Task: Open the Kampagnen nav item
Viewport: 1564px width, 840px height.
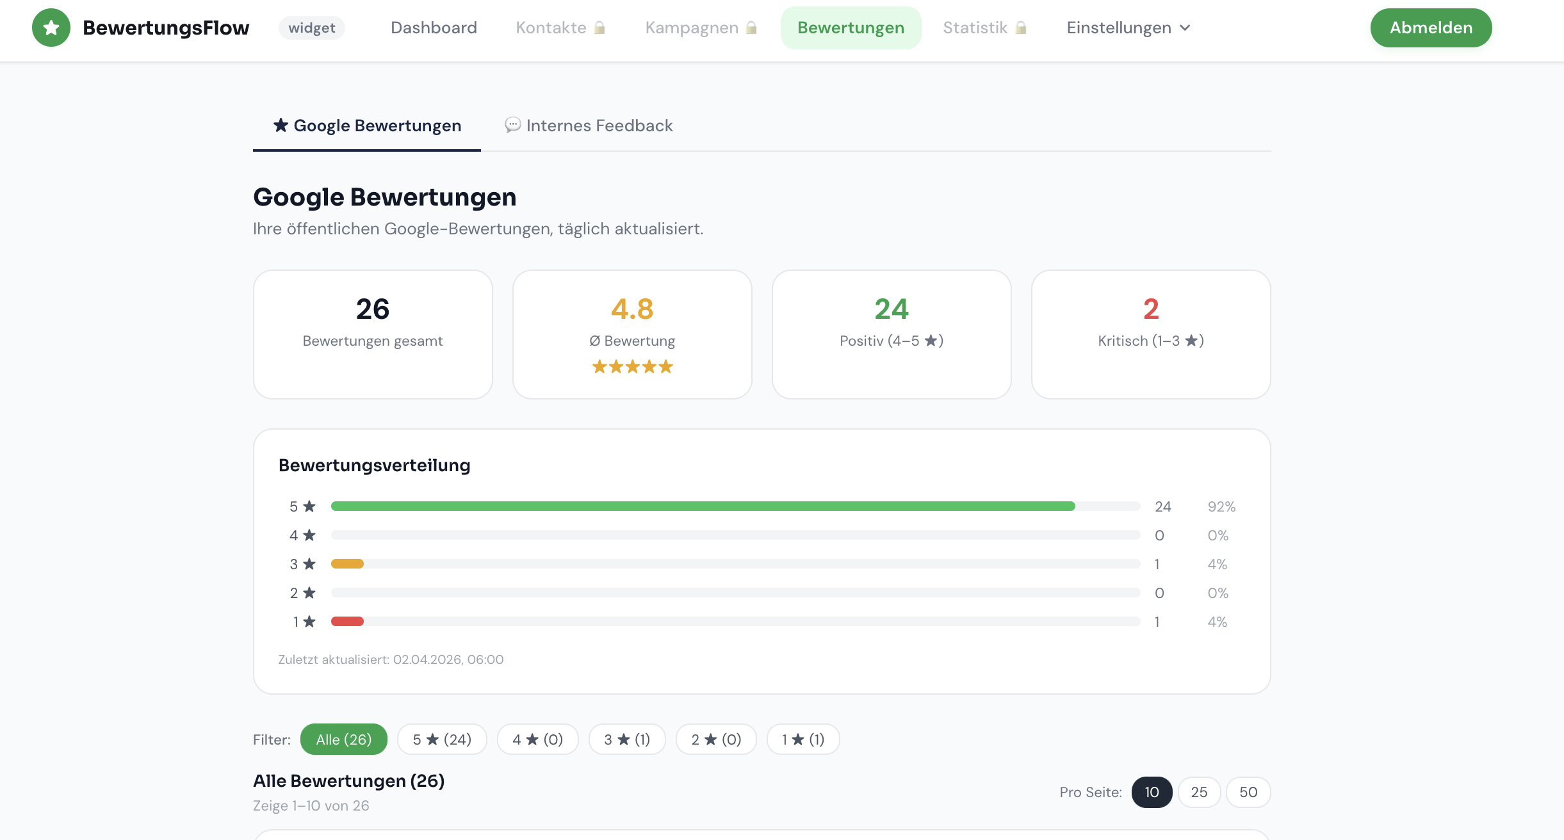Action: point(701,28)
